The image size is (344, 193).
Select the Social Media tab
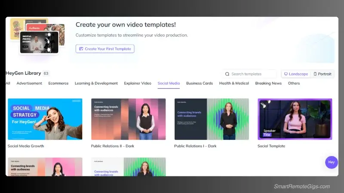pyautogui.click(x=169, y=83)
